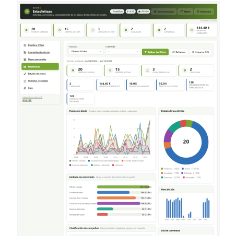Screen dimensions: 236x236
Task: Click the Estudio de temas brush icon
Action: pos(25,74)
